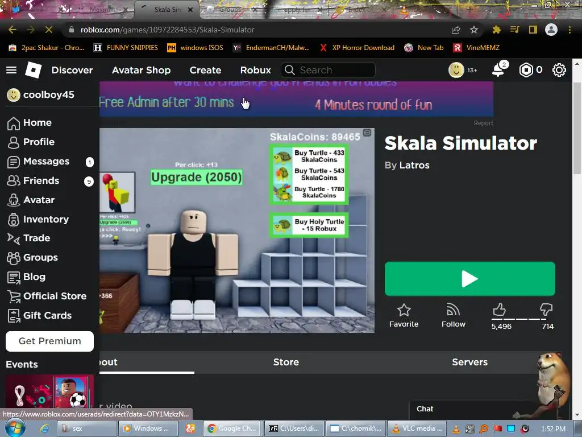This screenshot has height=437, width=582.
Task: Open VLC media player taskbar item
Action: click(416, 428)
